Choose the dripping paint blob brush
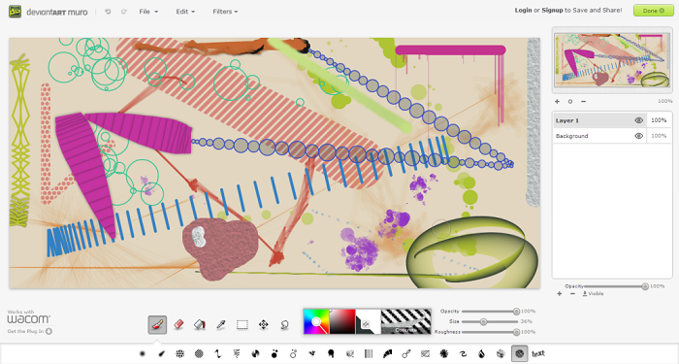 [x=331, y=353]
